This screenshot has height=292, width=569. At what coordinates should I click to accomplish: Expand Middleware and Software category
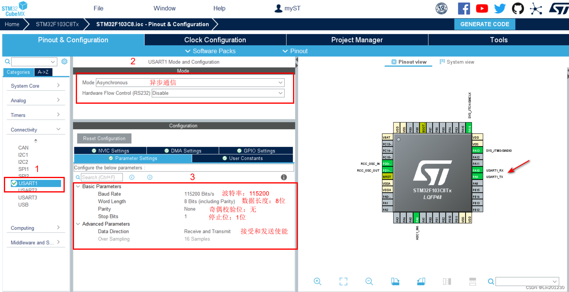pos(36,242)
